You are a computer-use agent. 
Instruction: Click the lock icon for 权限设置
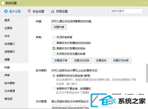coord(53,11)
